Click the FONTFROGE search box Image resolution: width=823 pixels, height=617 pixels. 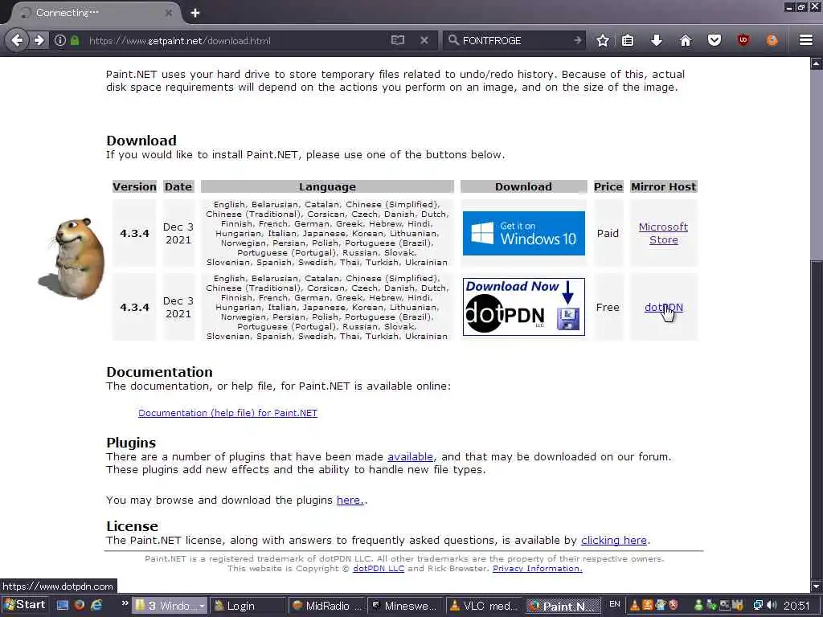coord(514,40)
